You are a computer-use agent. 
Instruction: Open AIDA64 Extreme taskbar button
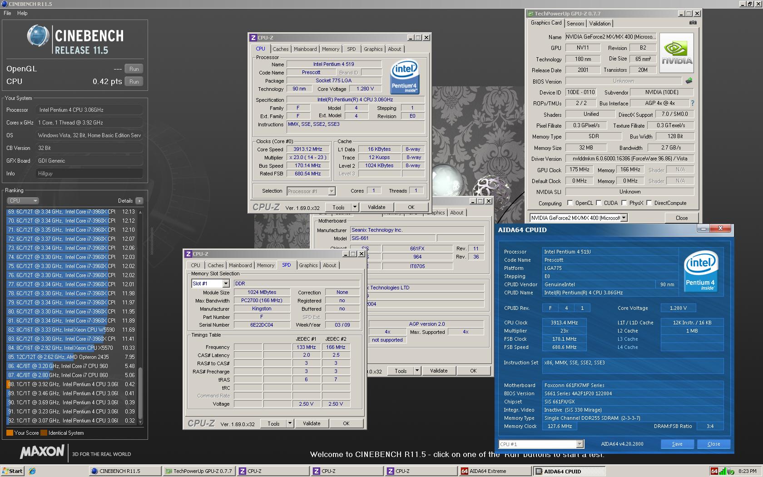tap(494, 471)
